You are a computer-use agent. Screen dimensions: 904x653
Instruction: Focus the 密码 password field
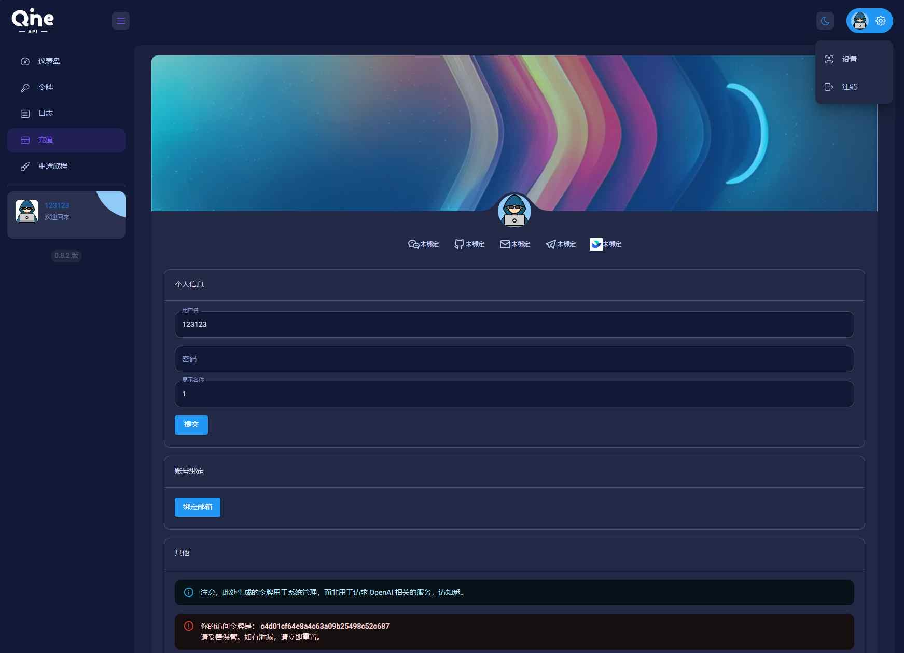514,359
